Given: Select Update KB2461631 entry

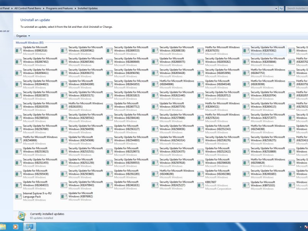Looking at the screenshot, I should coord(128,185).
